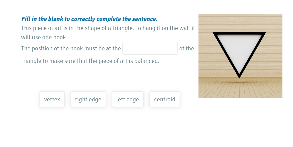Click the "Fill in the blank" instruction heading
This screenshot has width=293, height=147.
click(89, 19)
